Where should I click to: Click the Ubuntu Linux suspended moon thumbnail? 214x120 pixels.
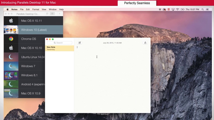[11, 57]
